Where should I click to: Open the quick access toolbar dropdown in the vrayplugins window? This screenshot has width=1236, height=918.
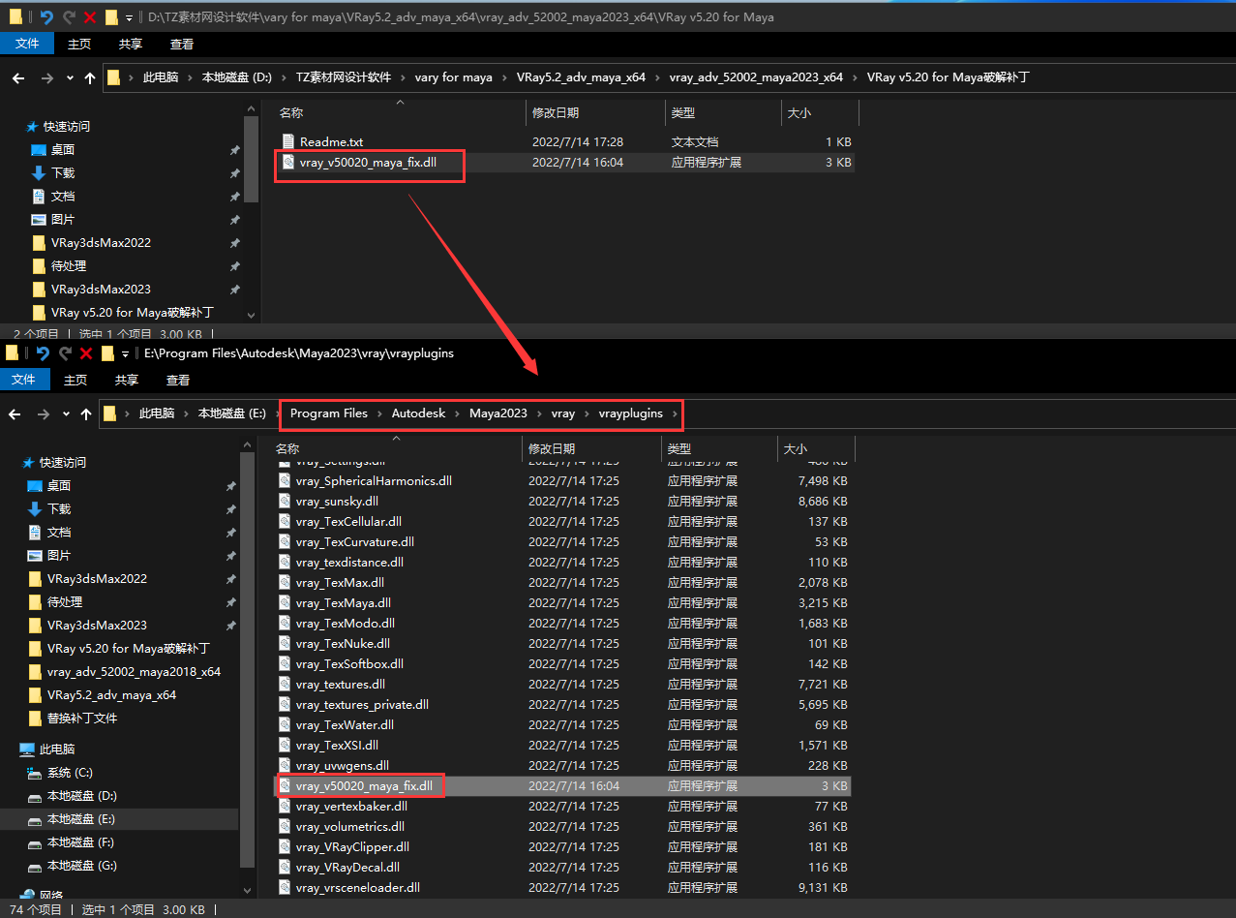125,354
